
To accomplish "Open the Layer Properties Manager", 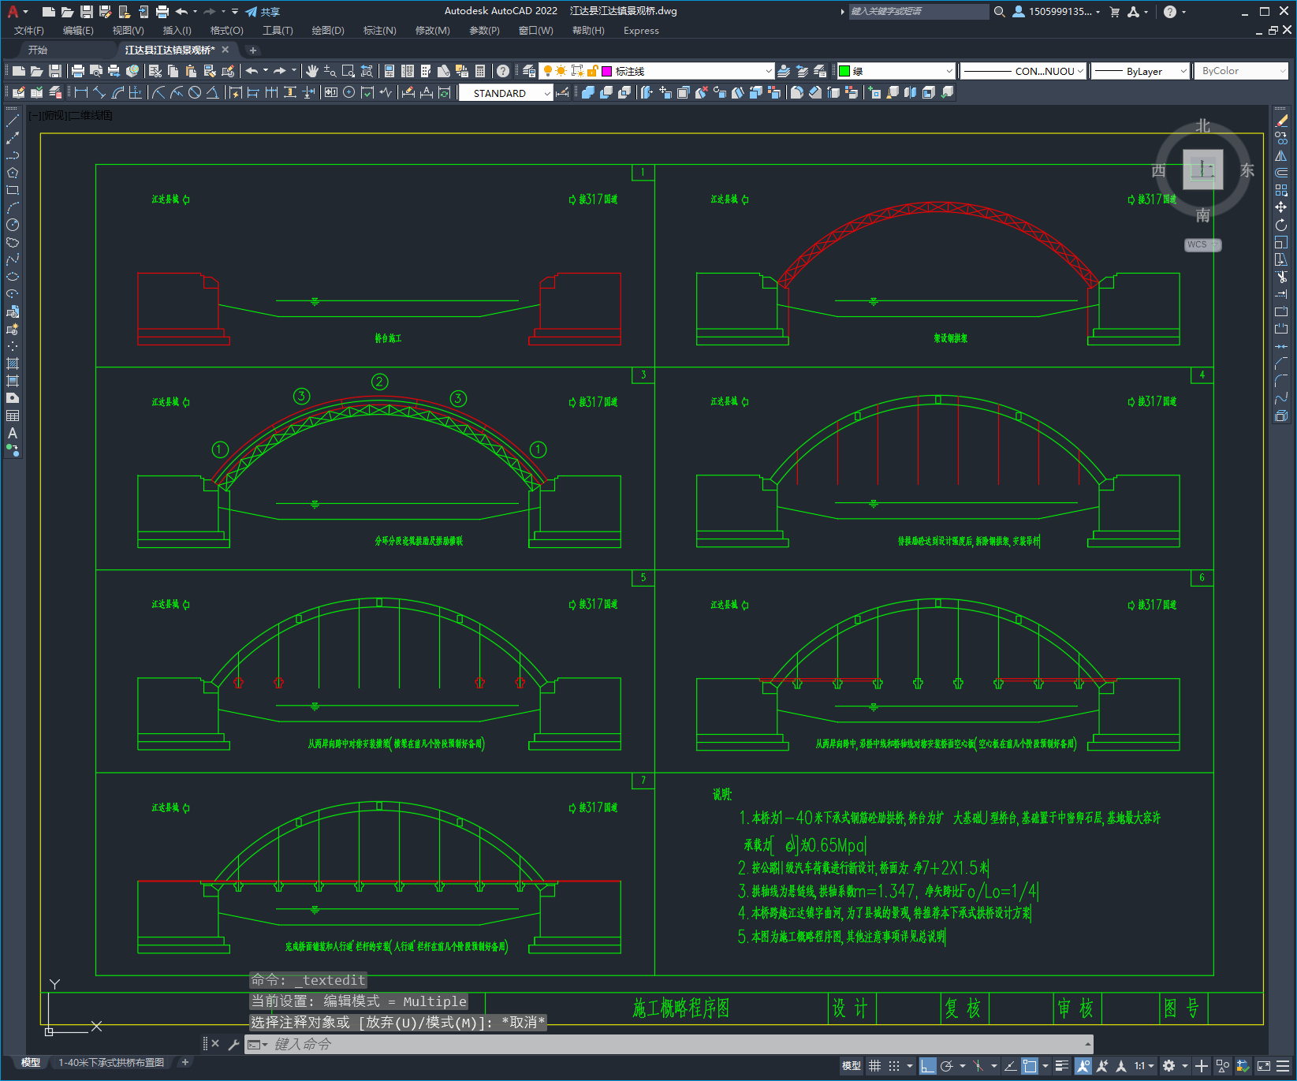I will tap(528, 71).
